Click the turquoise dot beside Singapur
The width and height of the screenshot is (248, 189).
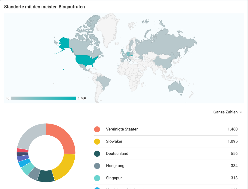pos(97,178)
